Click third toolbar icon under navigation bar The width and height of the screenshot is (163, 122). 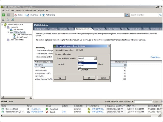coord(13,20)
